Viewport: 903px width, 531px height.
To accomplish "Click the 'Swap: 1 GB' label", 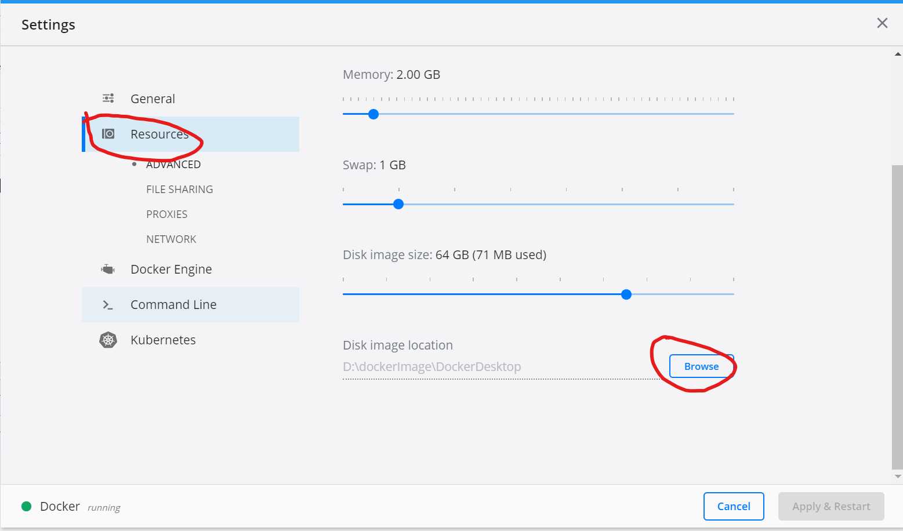I will click(x=374, y=165).
